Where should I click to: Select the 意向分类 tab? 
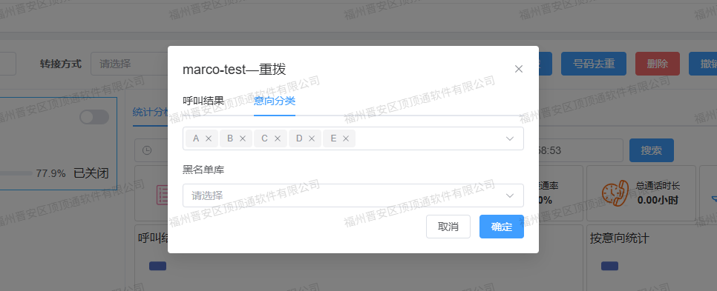[x=275, y=101]
